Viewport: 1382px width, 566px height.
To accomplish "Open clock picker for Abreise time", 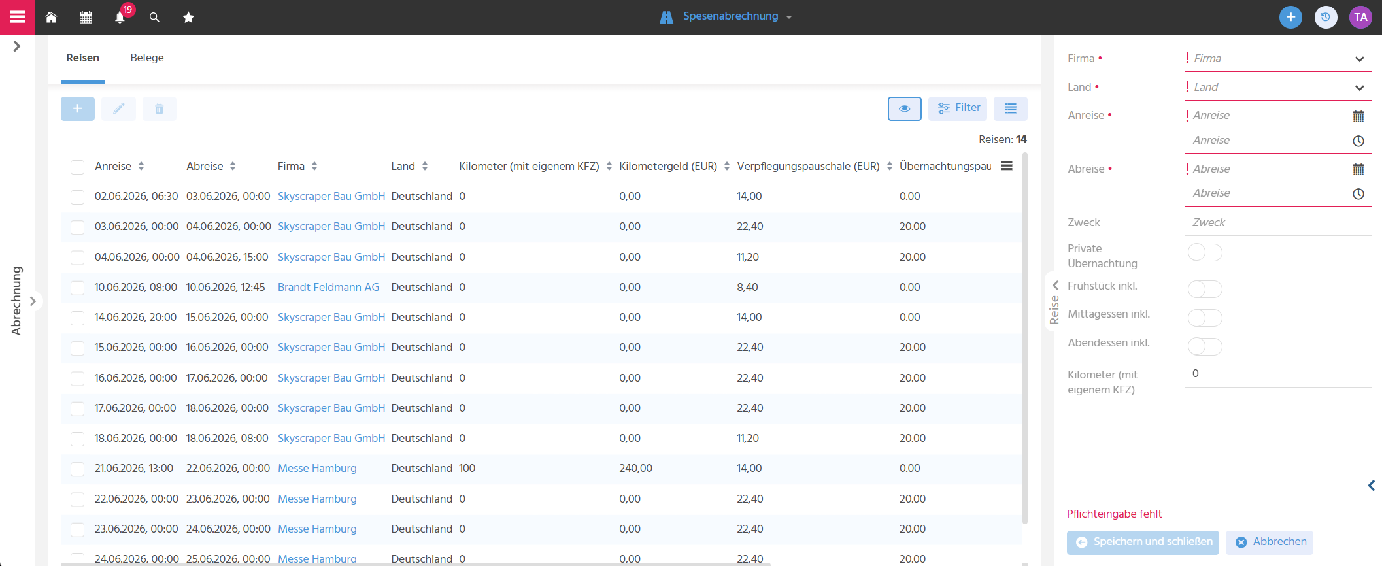I will coord(1358,194).
